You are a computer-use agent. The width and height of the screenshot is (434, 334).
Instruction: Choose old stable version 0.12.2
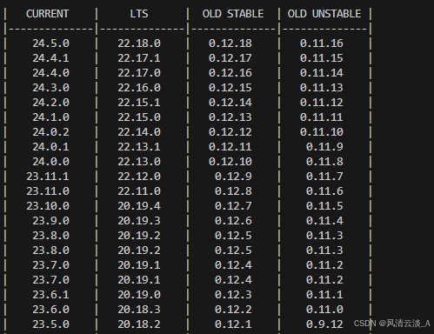click(x=233, y=310)
